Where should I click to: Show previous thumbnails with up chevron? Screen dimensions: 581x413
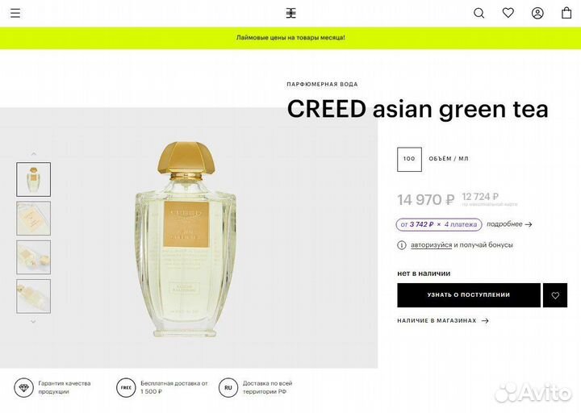point(33,154)
